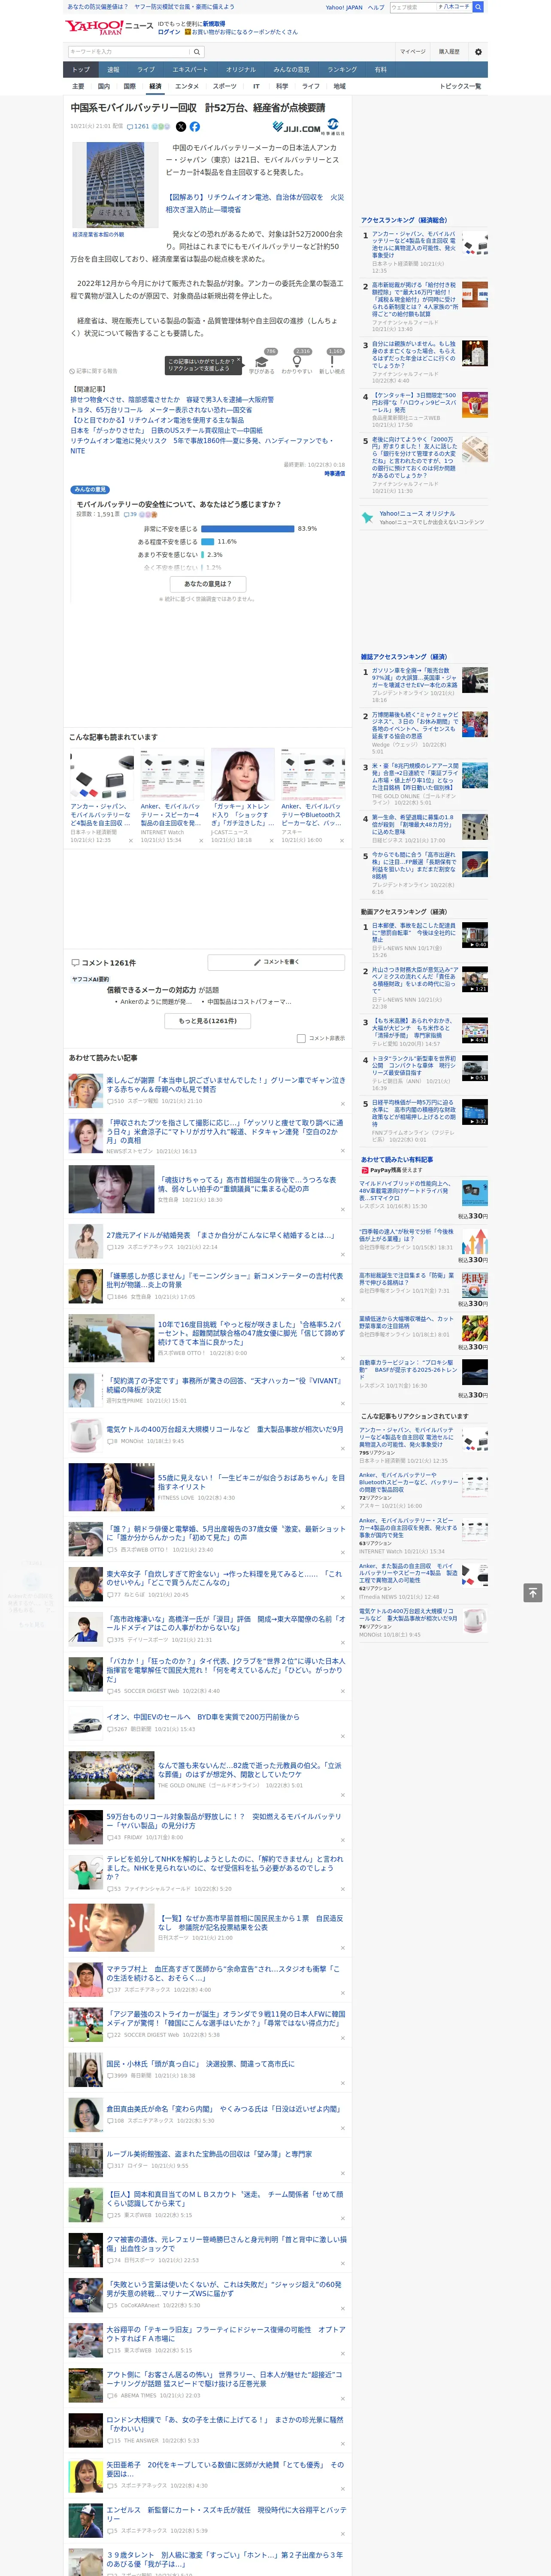Viewport: 551px width, 2576px height.
Task: Open the トップ navigation tab
Action: coord(81,70)
